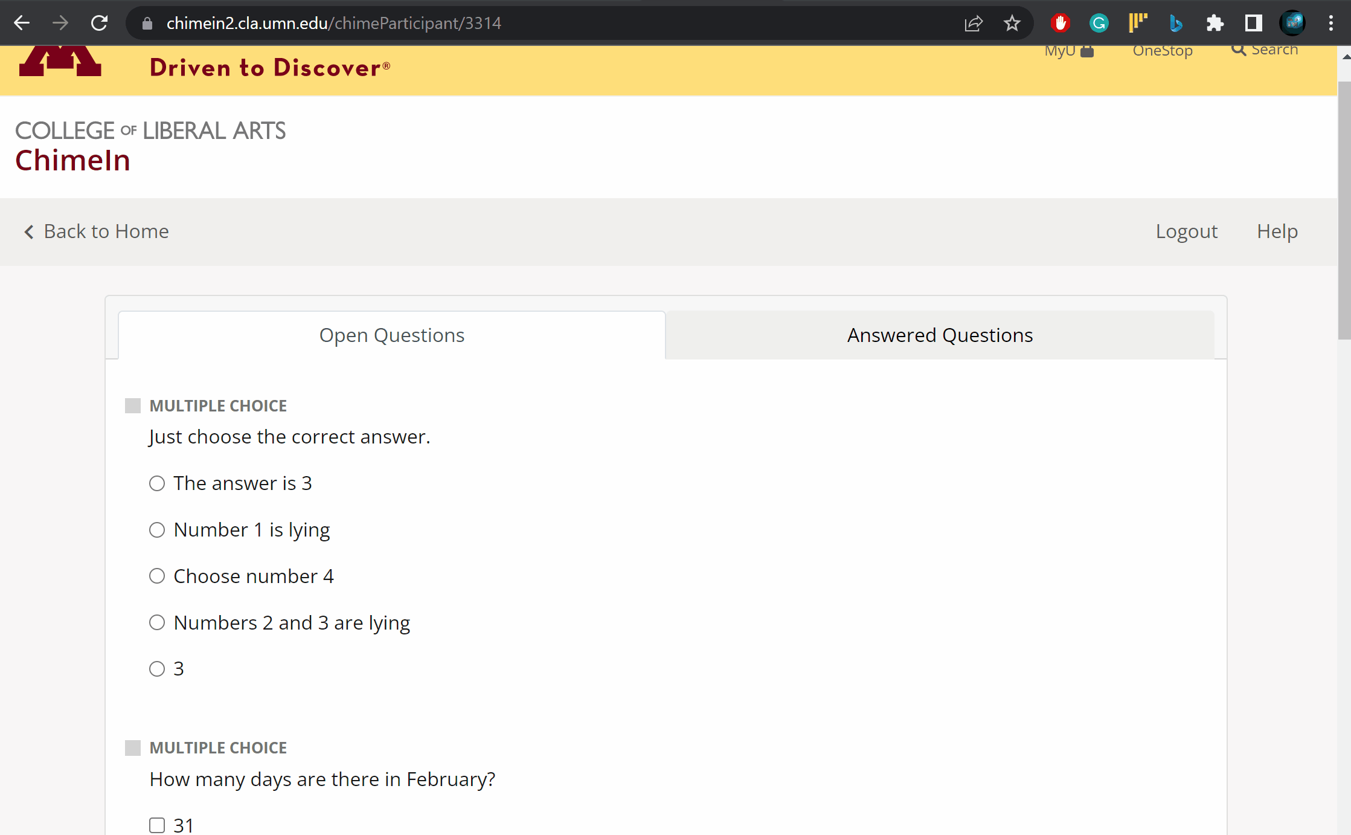This screenshot has width=1351, height=835.
Task: Click the browser back arrow
Action: click(x=22, y=23)
